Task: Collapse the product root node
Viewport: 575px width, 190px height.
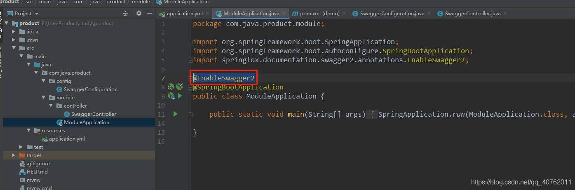Action: tap(7, 23)
